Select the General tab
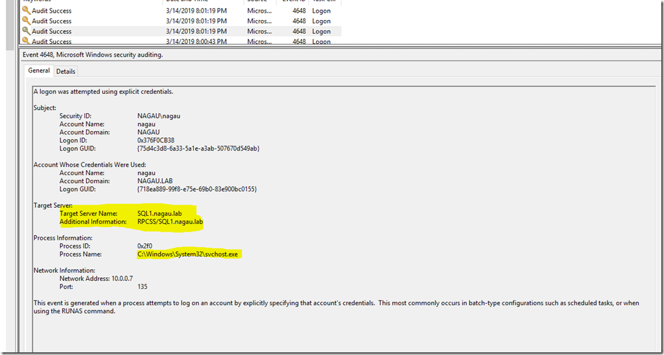664x355 pixels. point(39,71)
